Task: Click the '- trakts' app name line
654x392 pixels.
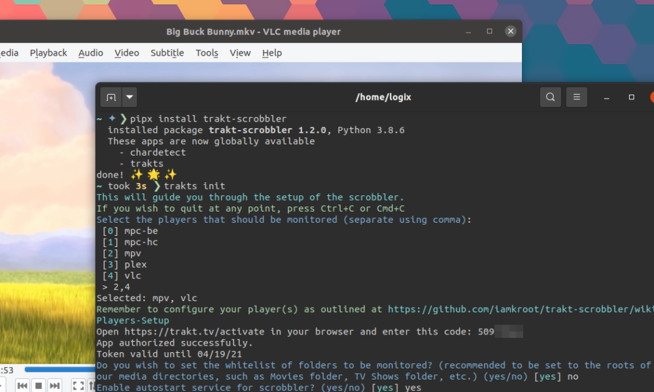Action: (x=141, y=164)
